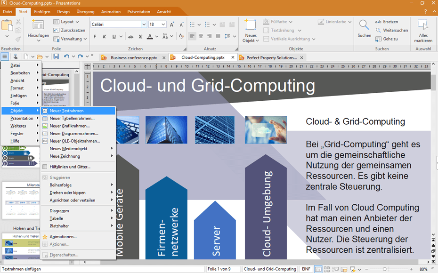Start slideshow from status bar icon
This screenshot has height=273, width=438.
(x=353, y=269)
